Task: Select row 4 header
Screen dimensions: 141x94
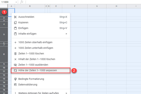Action: (4, 24)
